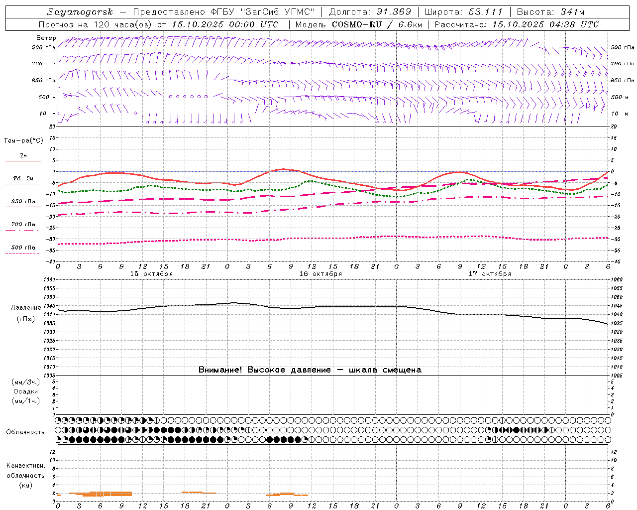
Task: Click the '(км)' convective height unit
Action: click(x=26, y=485)
